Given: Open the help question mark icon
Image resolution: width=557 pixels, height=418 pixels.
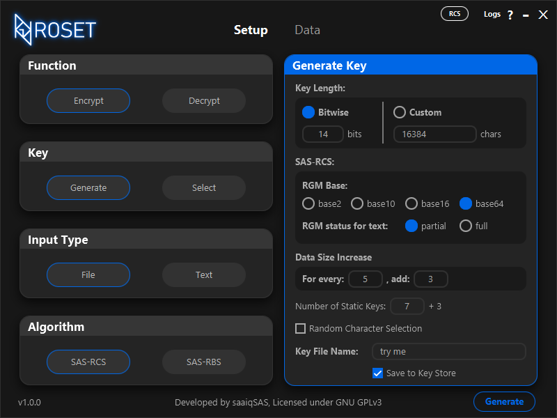Looking at the screenshot, I should tap(510, 15).
